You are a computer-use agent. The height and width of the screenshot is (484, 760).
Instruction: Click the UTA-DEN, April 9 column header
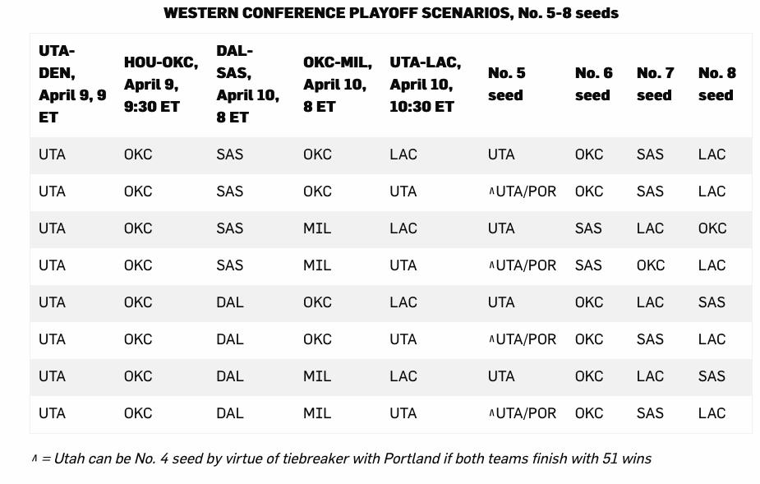pyautogui.click(x=72, y=84)
